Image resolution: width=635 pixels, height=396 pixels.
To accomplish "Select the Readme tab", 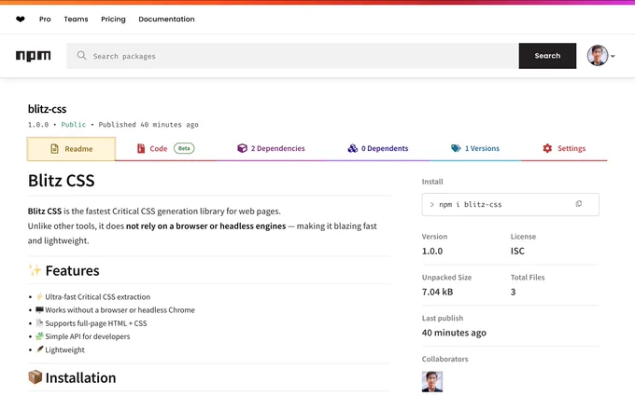I will point(71,149).
